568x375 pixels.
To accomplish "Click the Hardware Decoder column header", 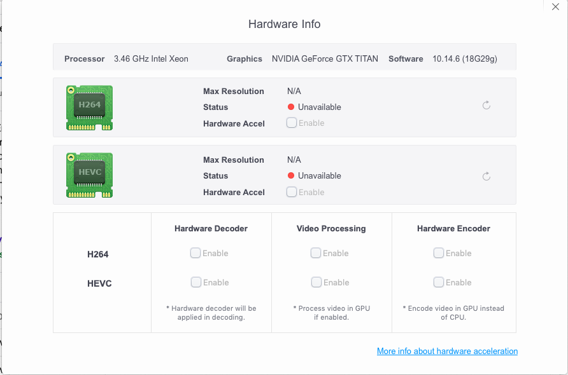I will pos(211,229).
